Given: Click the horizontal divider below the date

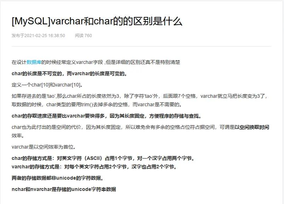Looking at the screenshot, I should coord(141,47).
